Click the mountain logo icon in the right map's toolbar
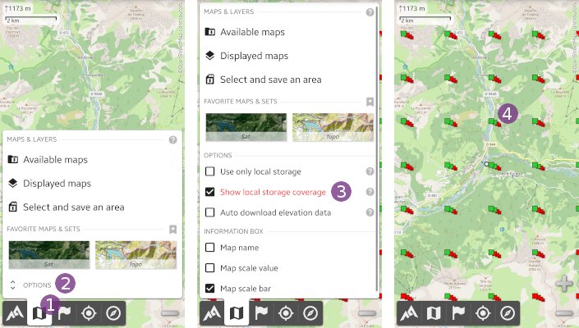Viewport: 579px width, 328px height. [409, 312]
